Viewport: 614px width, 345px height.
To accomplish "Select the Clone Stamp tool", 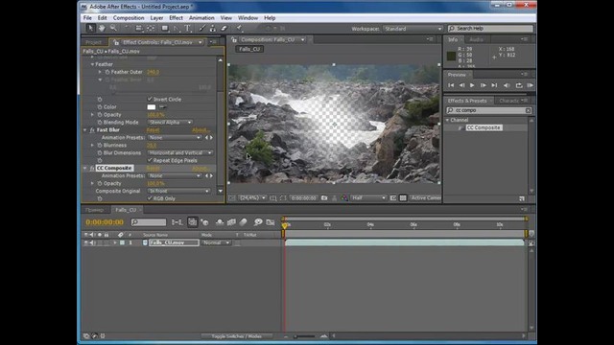I will [213, 28].
